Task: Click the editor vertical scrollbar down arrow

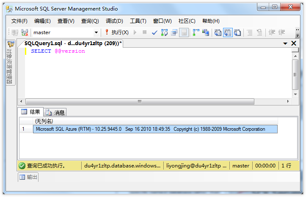Action: (295, 94)
